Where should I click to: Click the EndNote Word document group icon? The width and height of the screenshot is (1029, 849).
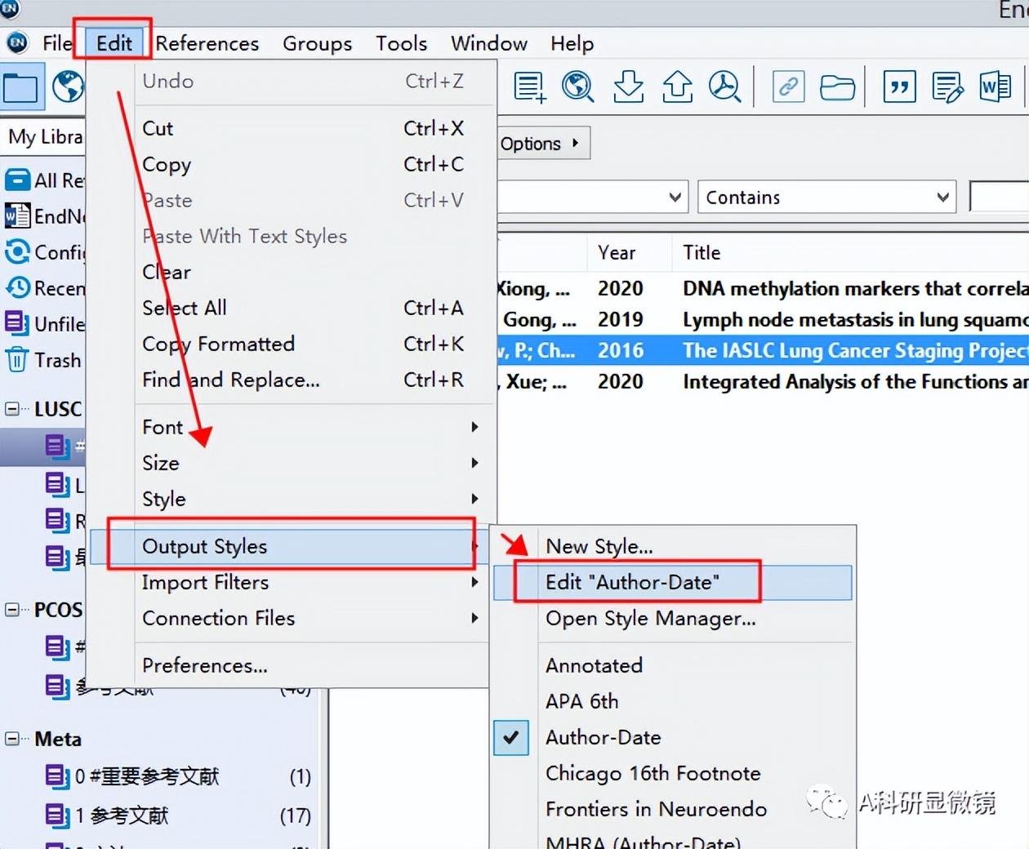(17, 216)
